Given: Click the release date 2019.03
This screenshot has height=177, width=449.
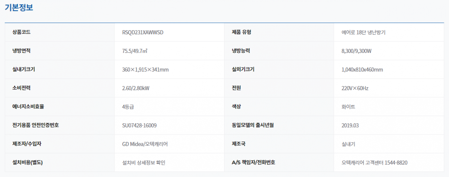Looking at the screenshot, I should [350, 125].
